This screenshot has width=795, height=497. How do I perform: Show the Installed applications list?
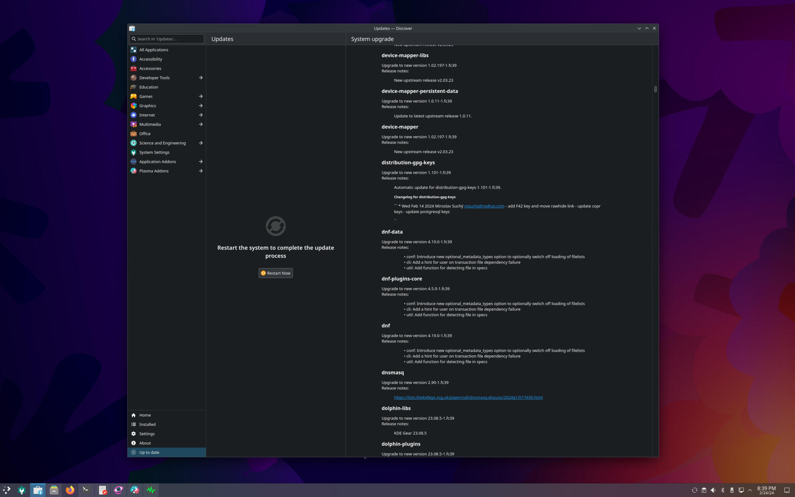pos(166,425)
